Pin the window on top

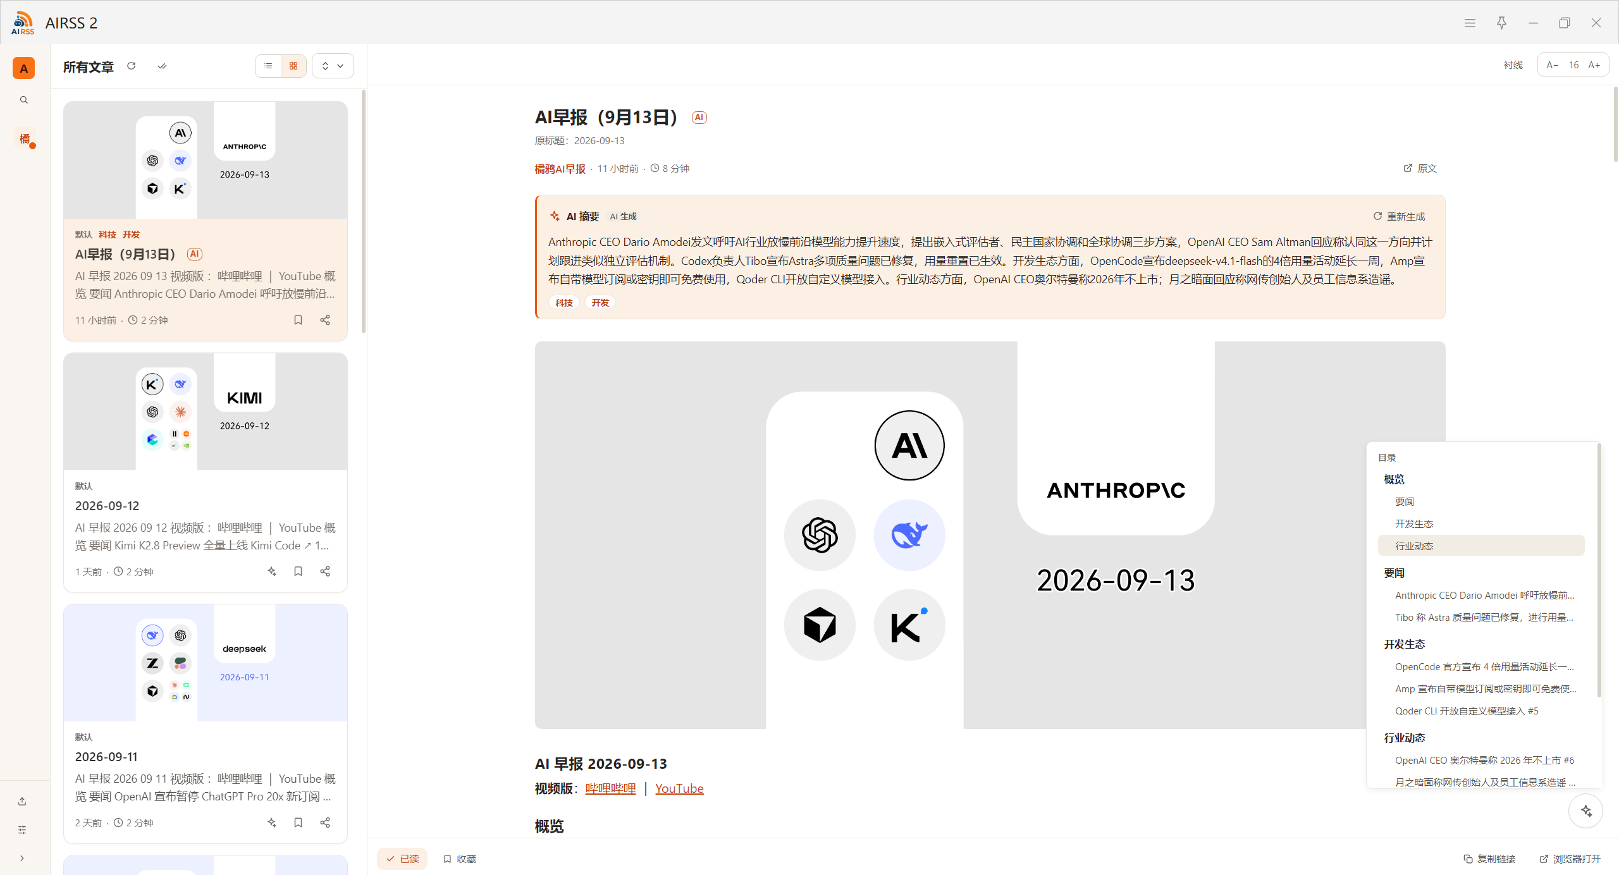pyautogui.click(x=1501, y=23)
